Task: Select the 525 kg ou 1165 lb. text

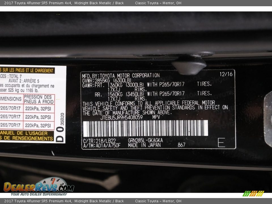Action: [23, 90]
